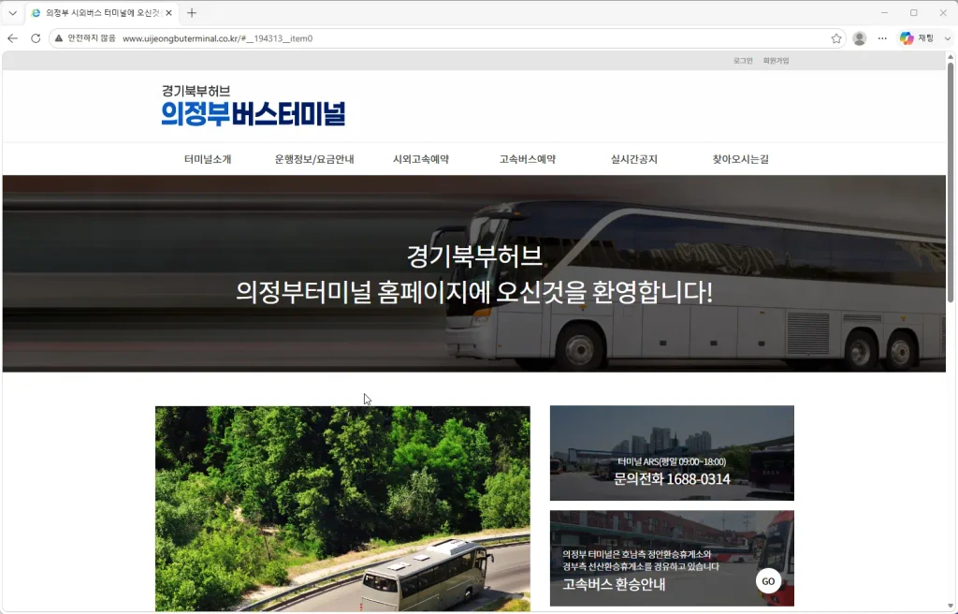Click the 회원가입 link

pos(776,61)
